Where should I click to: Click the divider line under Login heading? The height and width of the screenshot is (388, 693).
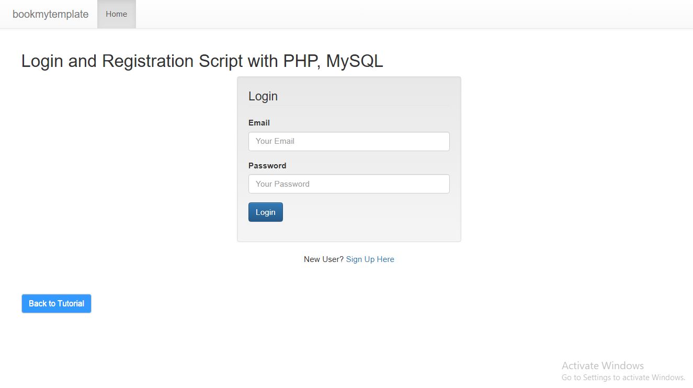click(x=349, y=106)
